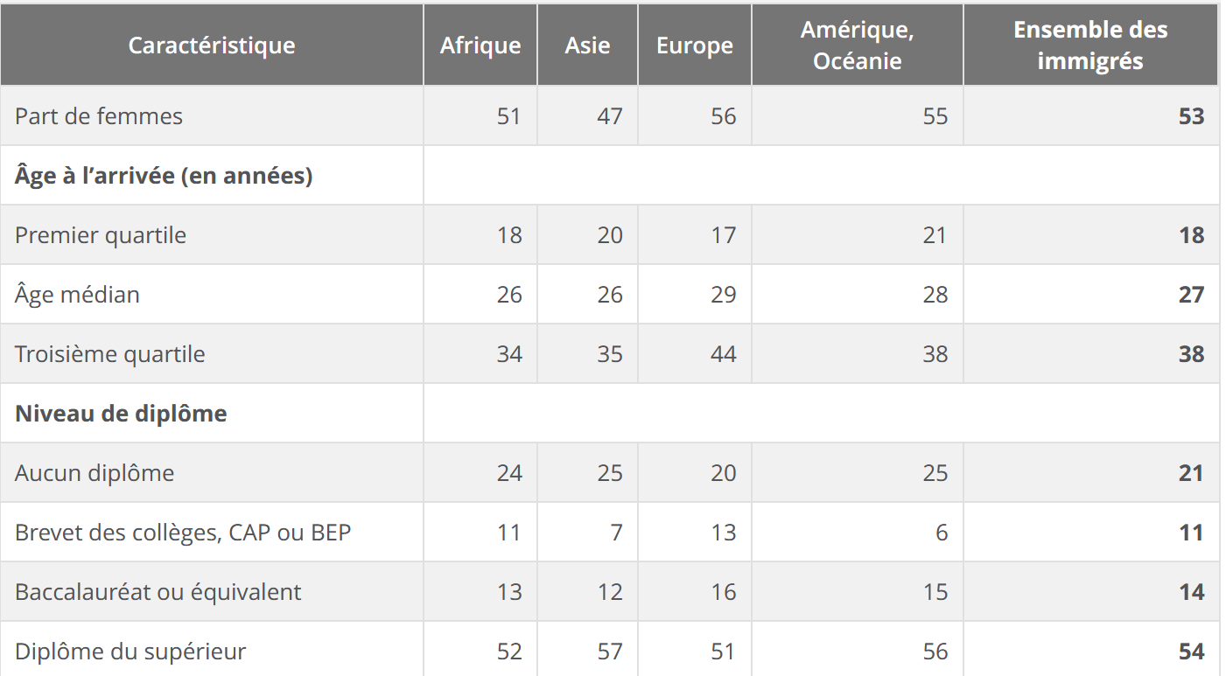The height and width of the screenshot is (676, 1226).
Task: Click the Europe column header
Action: point(695,45)
